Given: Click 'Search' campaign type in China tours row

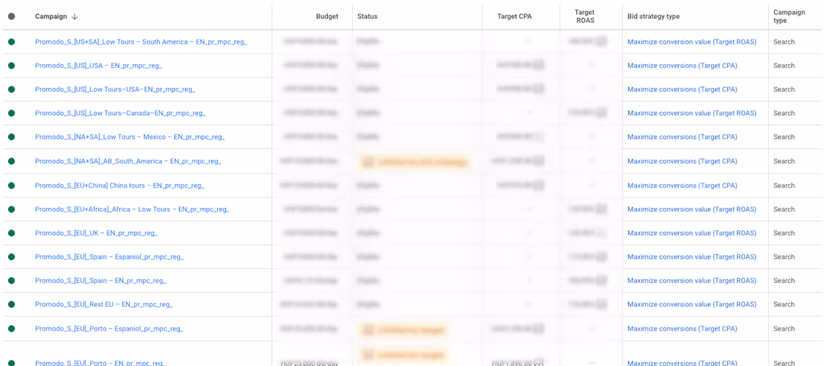Looking at the screenshot, I should coord(784,185).
